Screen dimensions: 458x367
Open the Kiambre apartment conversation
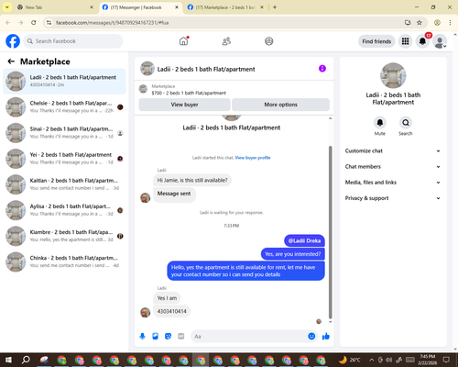(64, 236)
